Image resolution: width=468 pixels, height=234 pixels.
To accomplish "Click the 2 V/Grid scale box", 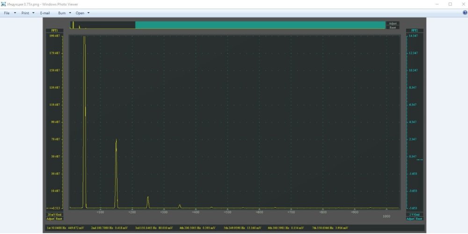I will 414,214.
